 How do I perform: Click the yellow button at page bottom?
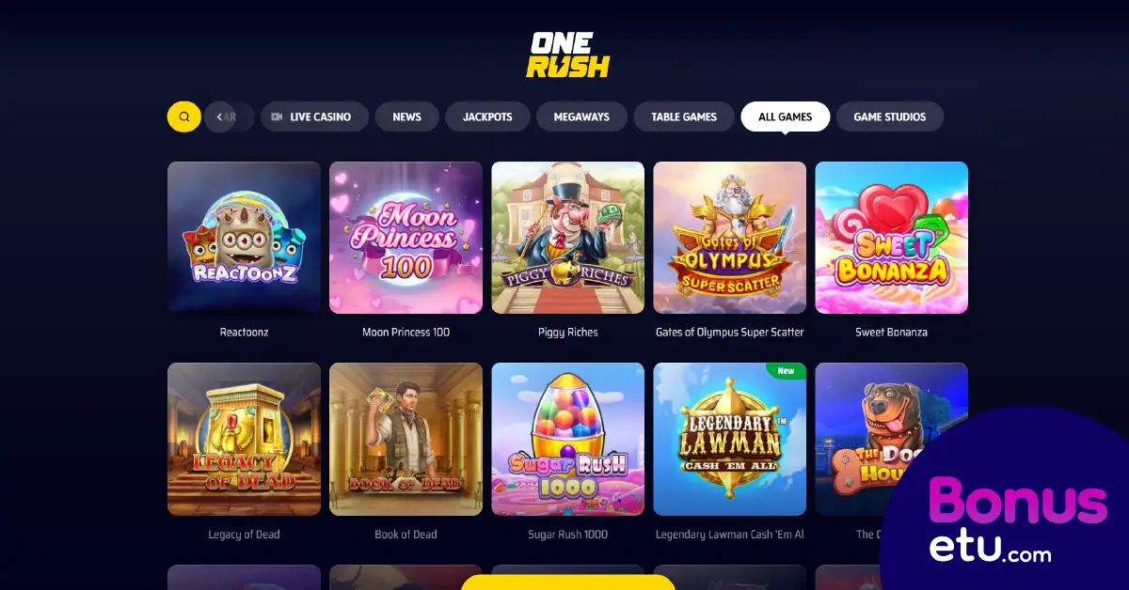(x=567, y=582)
